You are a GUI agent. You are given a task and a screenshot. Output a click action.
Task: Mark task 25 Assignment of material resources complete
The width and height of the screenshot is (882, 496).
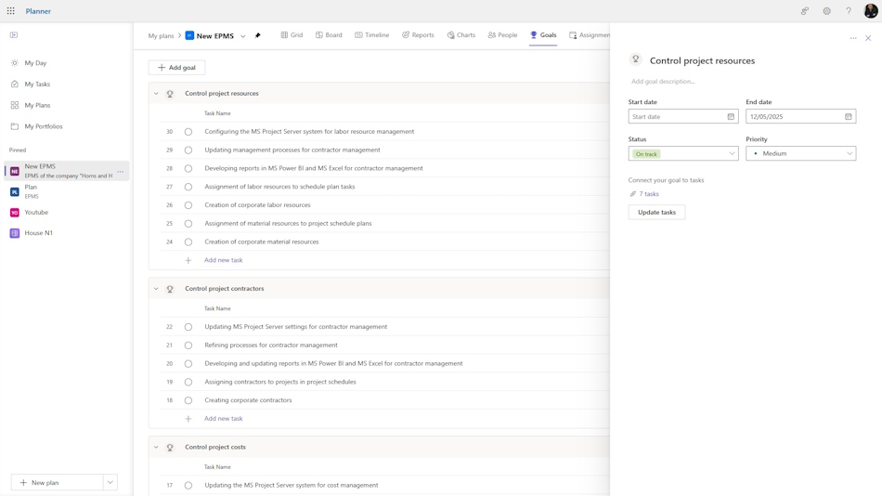[x=188, y=224]
